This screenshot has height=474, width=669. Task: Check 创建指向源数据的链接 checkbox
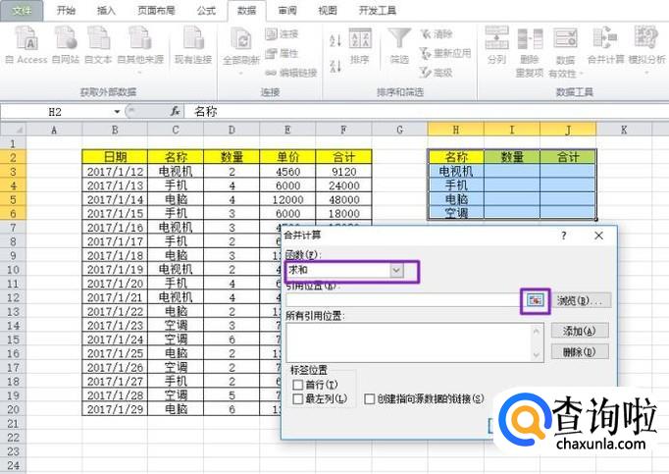coord(370,398)
